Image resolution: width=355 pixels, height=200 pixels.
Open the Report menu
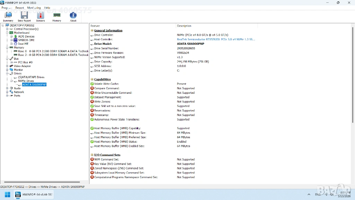click(19, 8)
